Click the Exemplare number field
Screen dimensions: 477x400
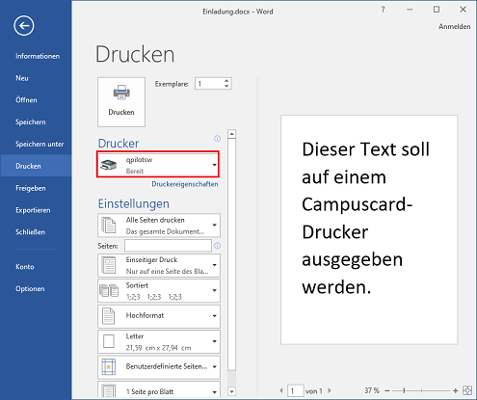(209, 84)
